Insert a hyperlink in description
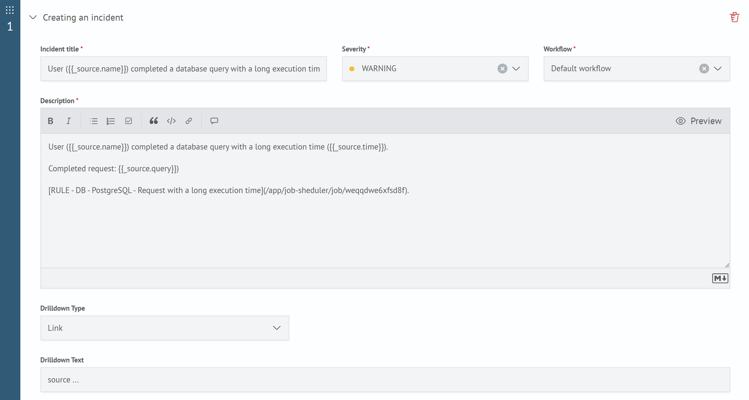 click(189, 121)
